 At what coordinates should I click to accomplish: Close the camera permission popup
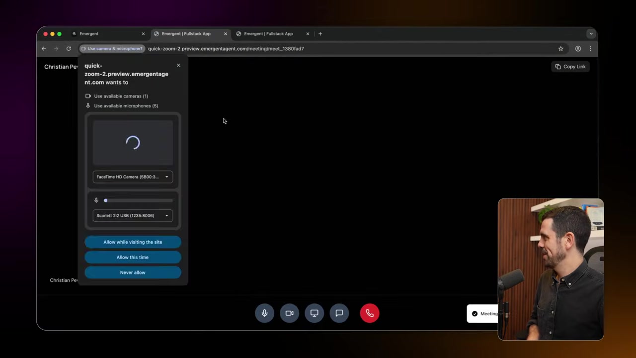(178, 65)
